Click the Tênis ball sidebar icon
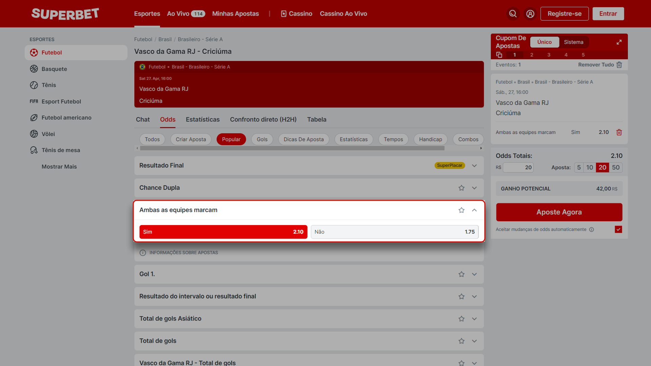The width and height of the screenshot is (651, 366). 34,85
